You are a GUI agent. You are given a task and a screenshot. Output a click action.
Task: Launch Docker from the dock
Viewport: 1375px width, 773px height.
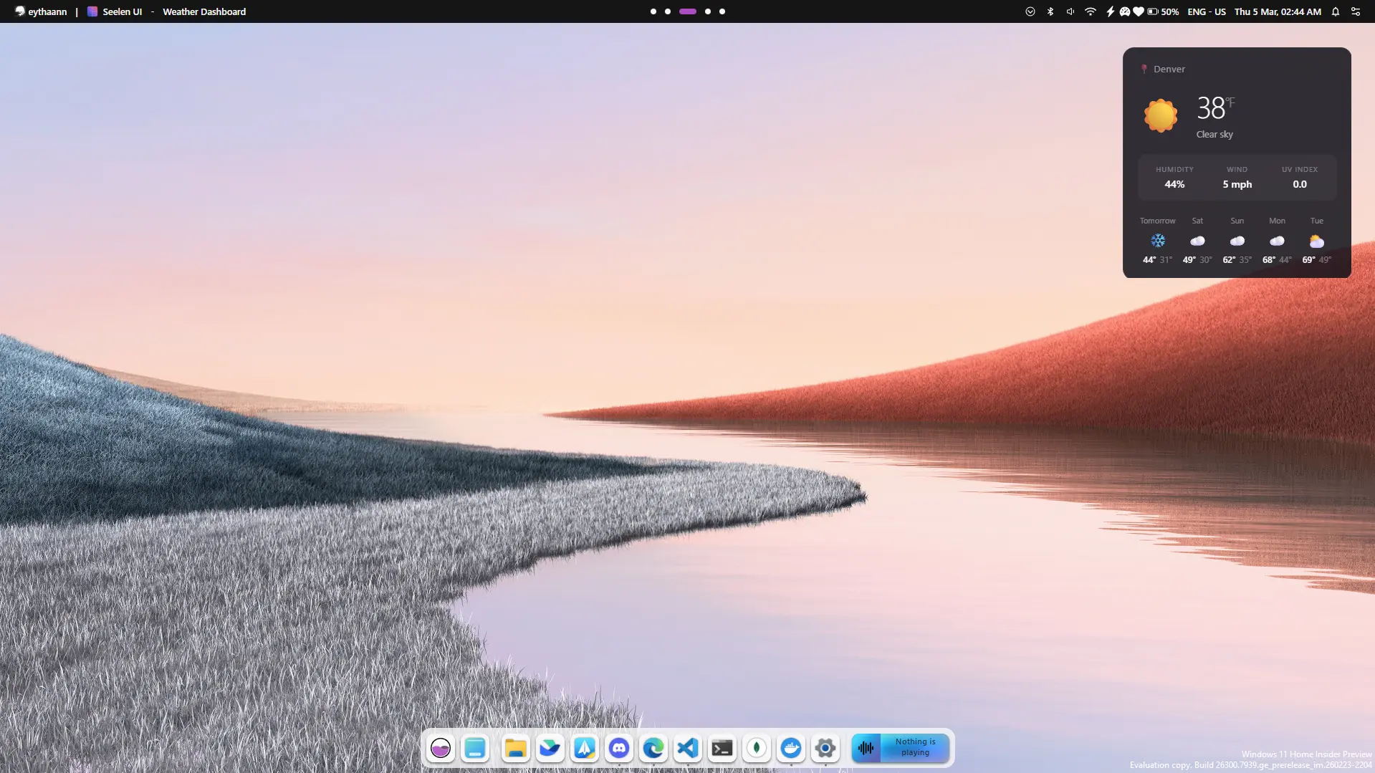click(x=790, y=748)
